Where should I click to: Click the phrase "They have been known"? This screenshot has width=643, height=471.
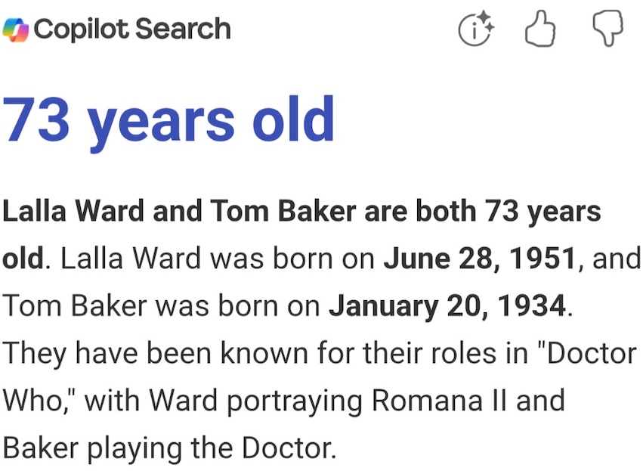(x=164, y=352)
